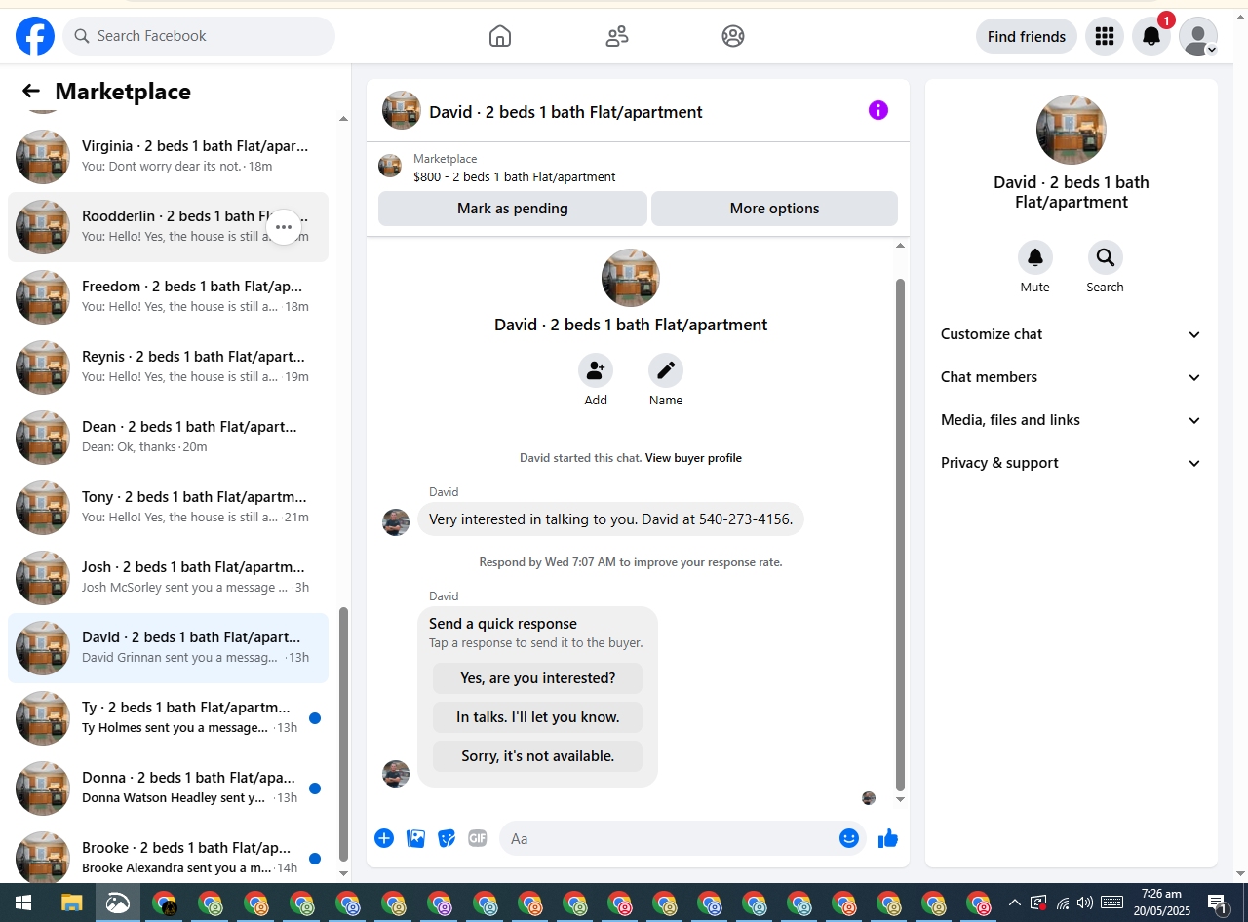Send quick response 'In talks. I'll let you know.'
The height and width of the screenshot is (922, 1248).
pyautogui.click(x=538, y=717)
